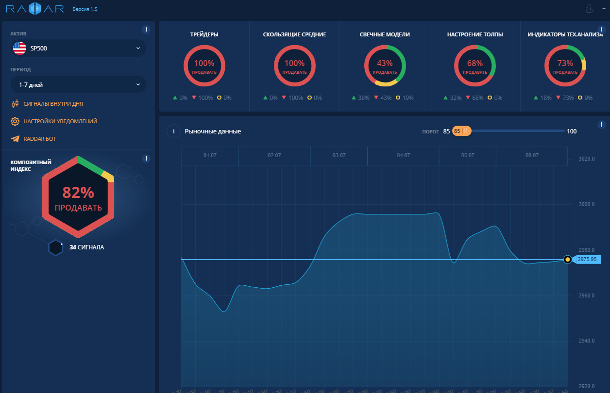610x393 pixels.
Task: Click the 'Версия 1.5' version text
Action: pyautogui.click(x=85, y=9)
